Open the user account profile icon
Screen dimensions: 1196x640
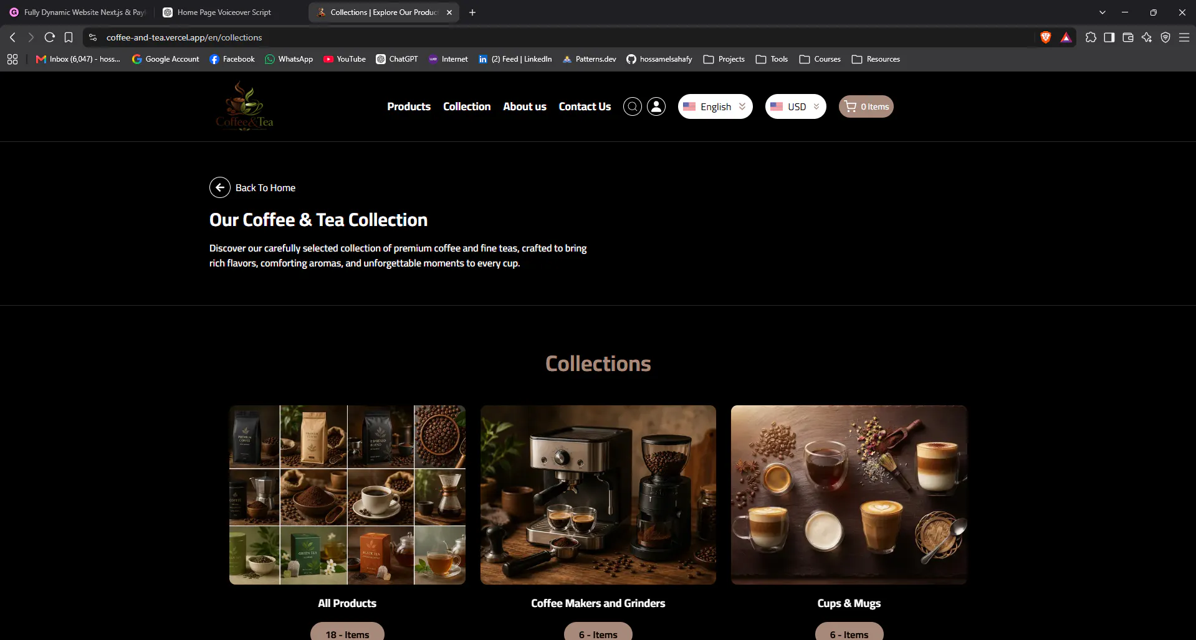pyautogui.click(x=656, y=106)
